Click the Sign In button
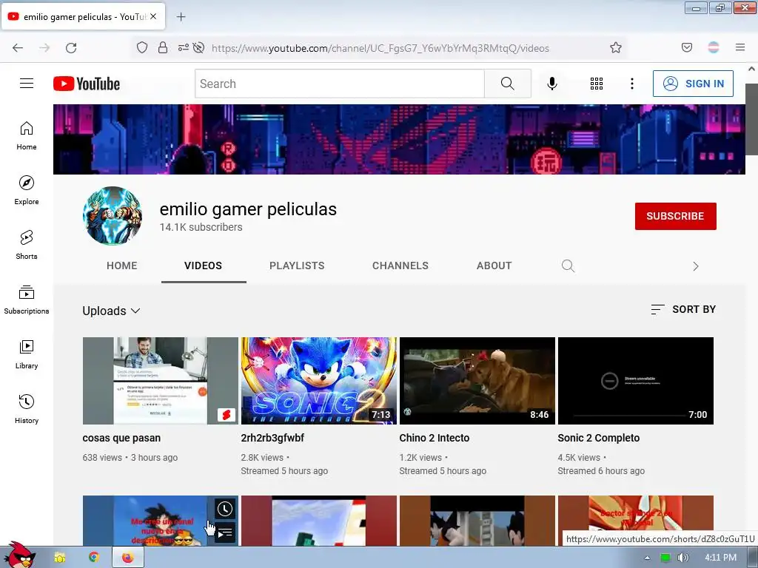Image resolution: width=758 pixels, height=568 pixels. pos(693,84)
